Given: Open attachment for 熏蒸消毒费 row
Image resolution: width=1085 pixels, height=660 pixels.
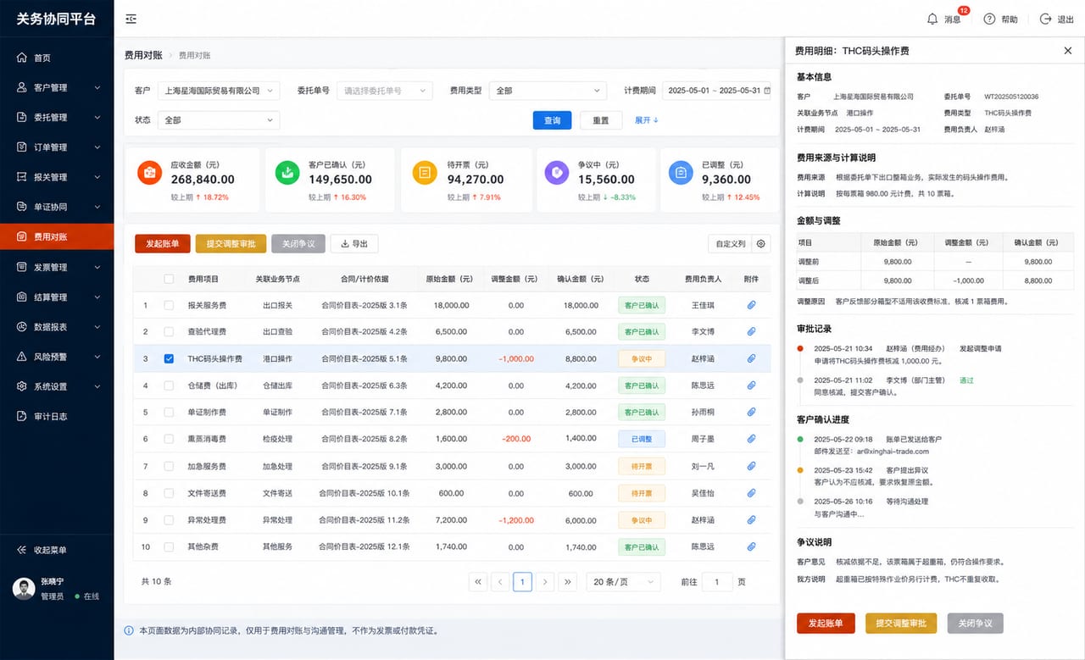Looking at the screenshot, I should (x=751, y=439).
